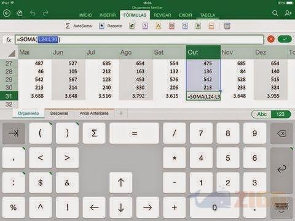Undo the last action
This screenshot has width=295, height=221.
pyautogui.click(x=33, y=14)
